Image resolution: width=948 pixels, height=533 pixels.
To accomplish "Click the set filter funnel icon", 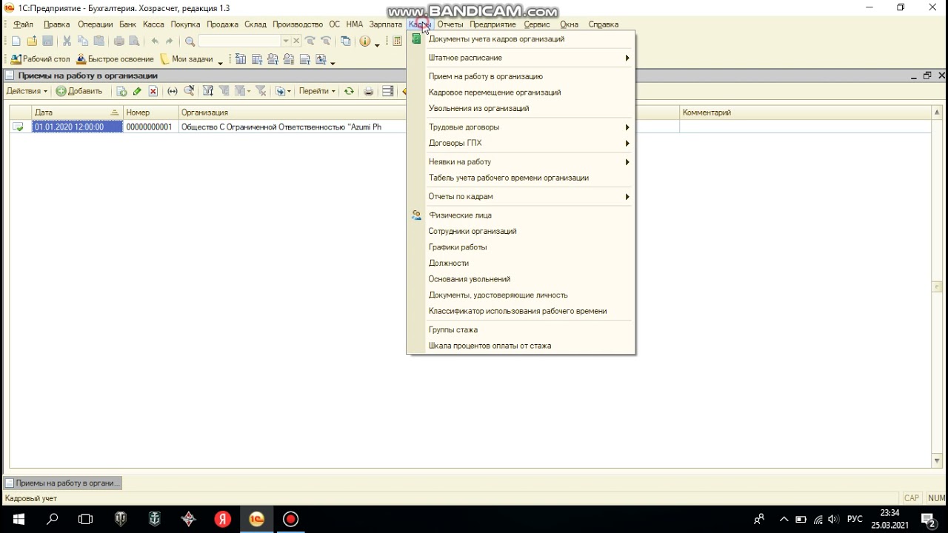I will [x=208, y=91].
